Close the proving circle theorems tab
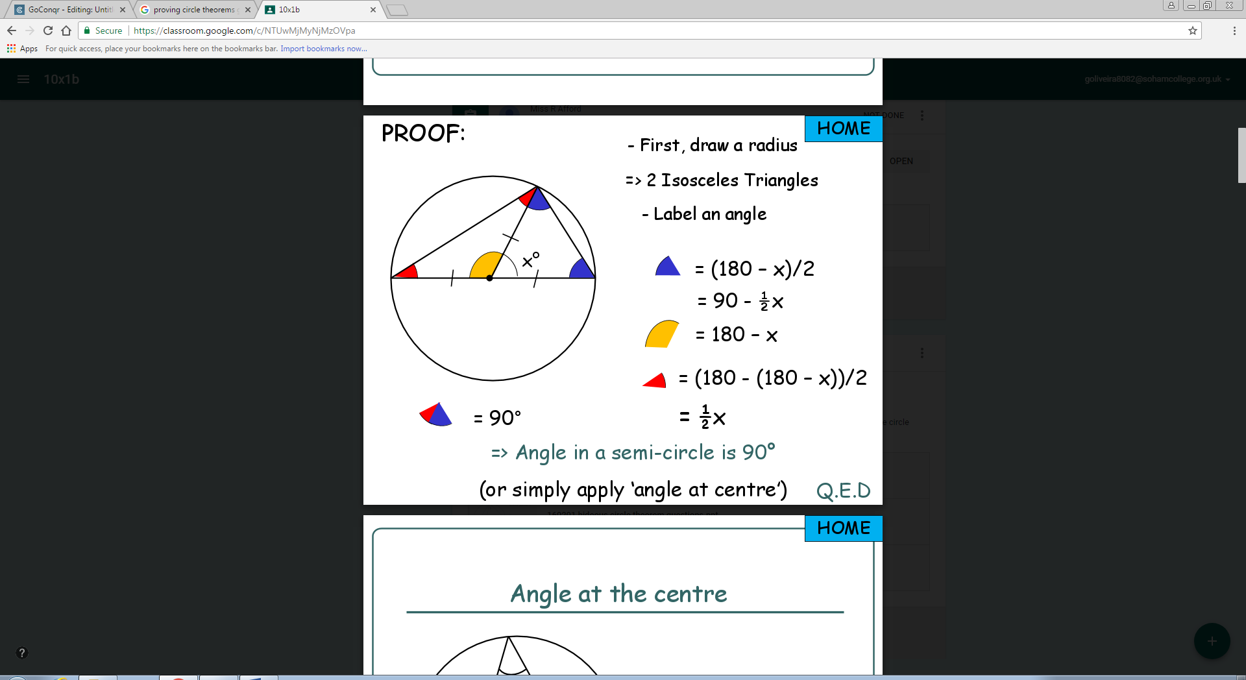This screenshot has width=1246, height=680. pos(248,10)
